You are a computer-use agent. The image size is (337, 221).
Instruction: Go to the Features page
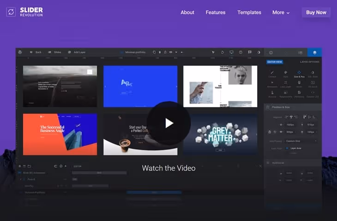[x=215, y=12]
